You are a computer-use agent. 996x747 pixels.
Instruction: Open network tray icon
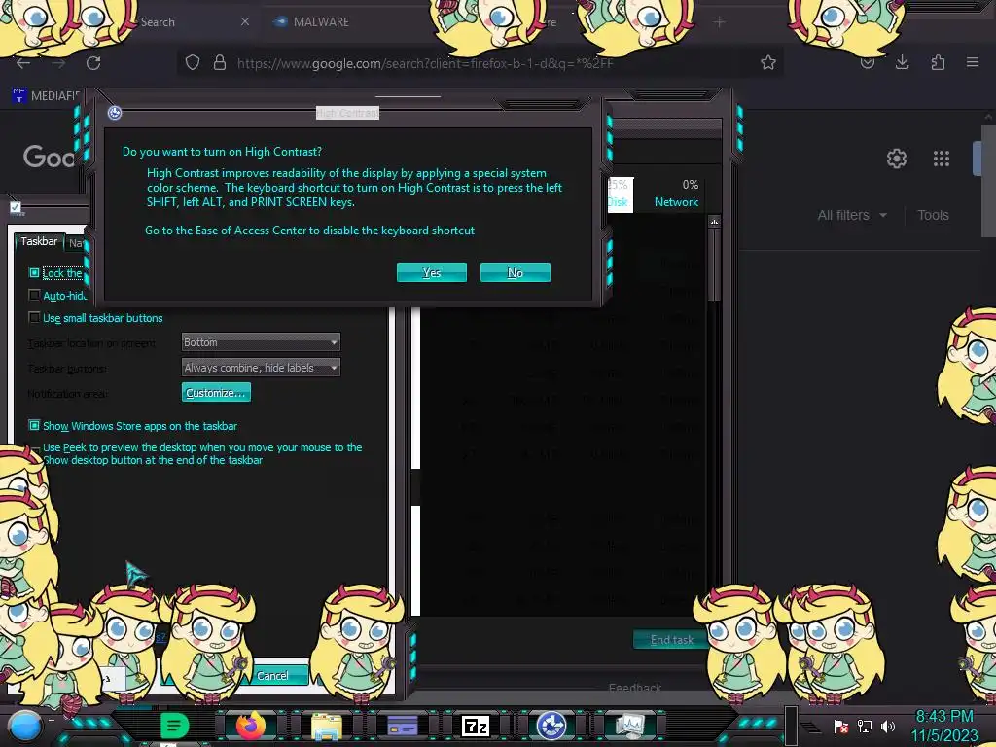click(865, 726)
